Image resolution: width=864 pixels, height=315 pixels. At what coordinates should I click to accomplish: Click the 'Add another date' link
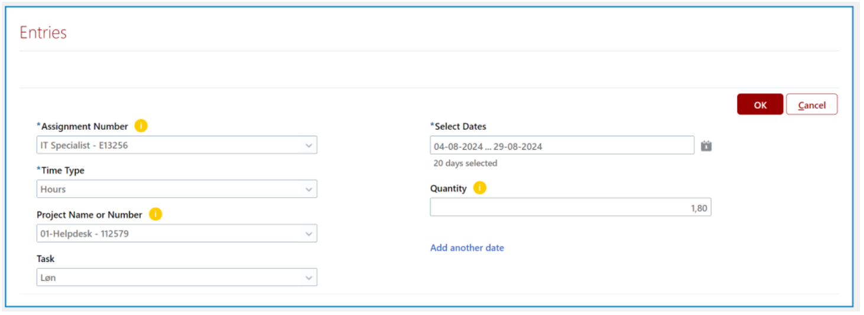pyautogui.click(x=467, y=248)
